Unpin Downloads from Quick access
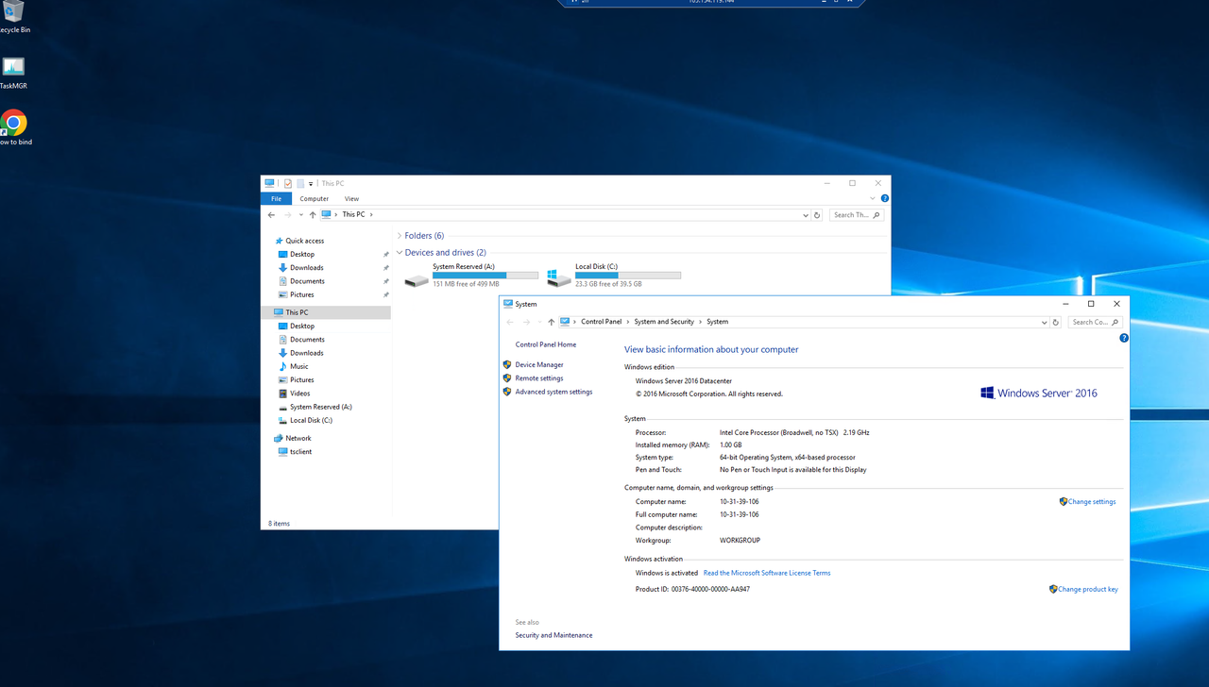The height and width of the screenshot is (687, 1209). pyautogui.click(x=385, y=268)
